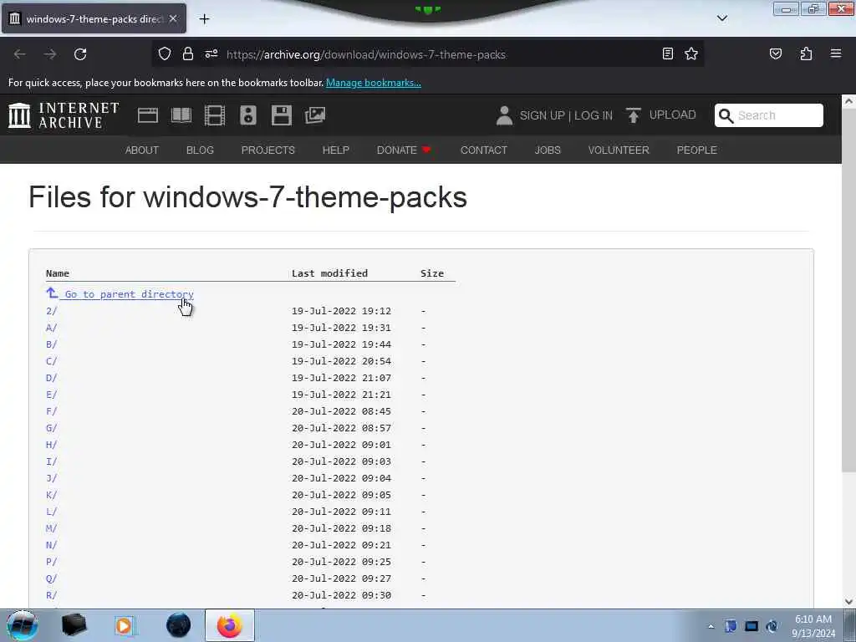856x642 pixels.
Task: Click the Manage bookmarks link
Action: (374, 83)
